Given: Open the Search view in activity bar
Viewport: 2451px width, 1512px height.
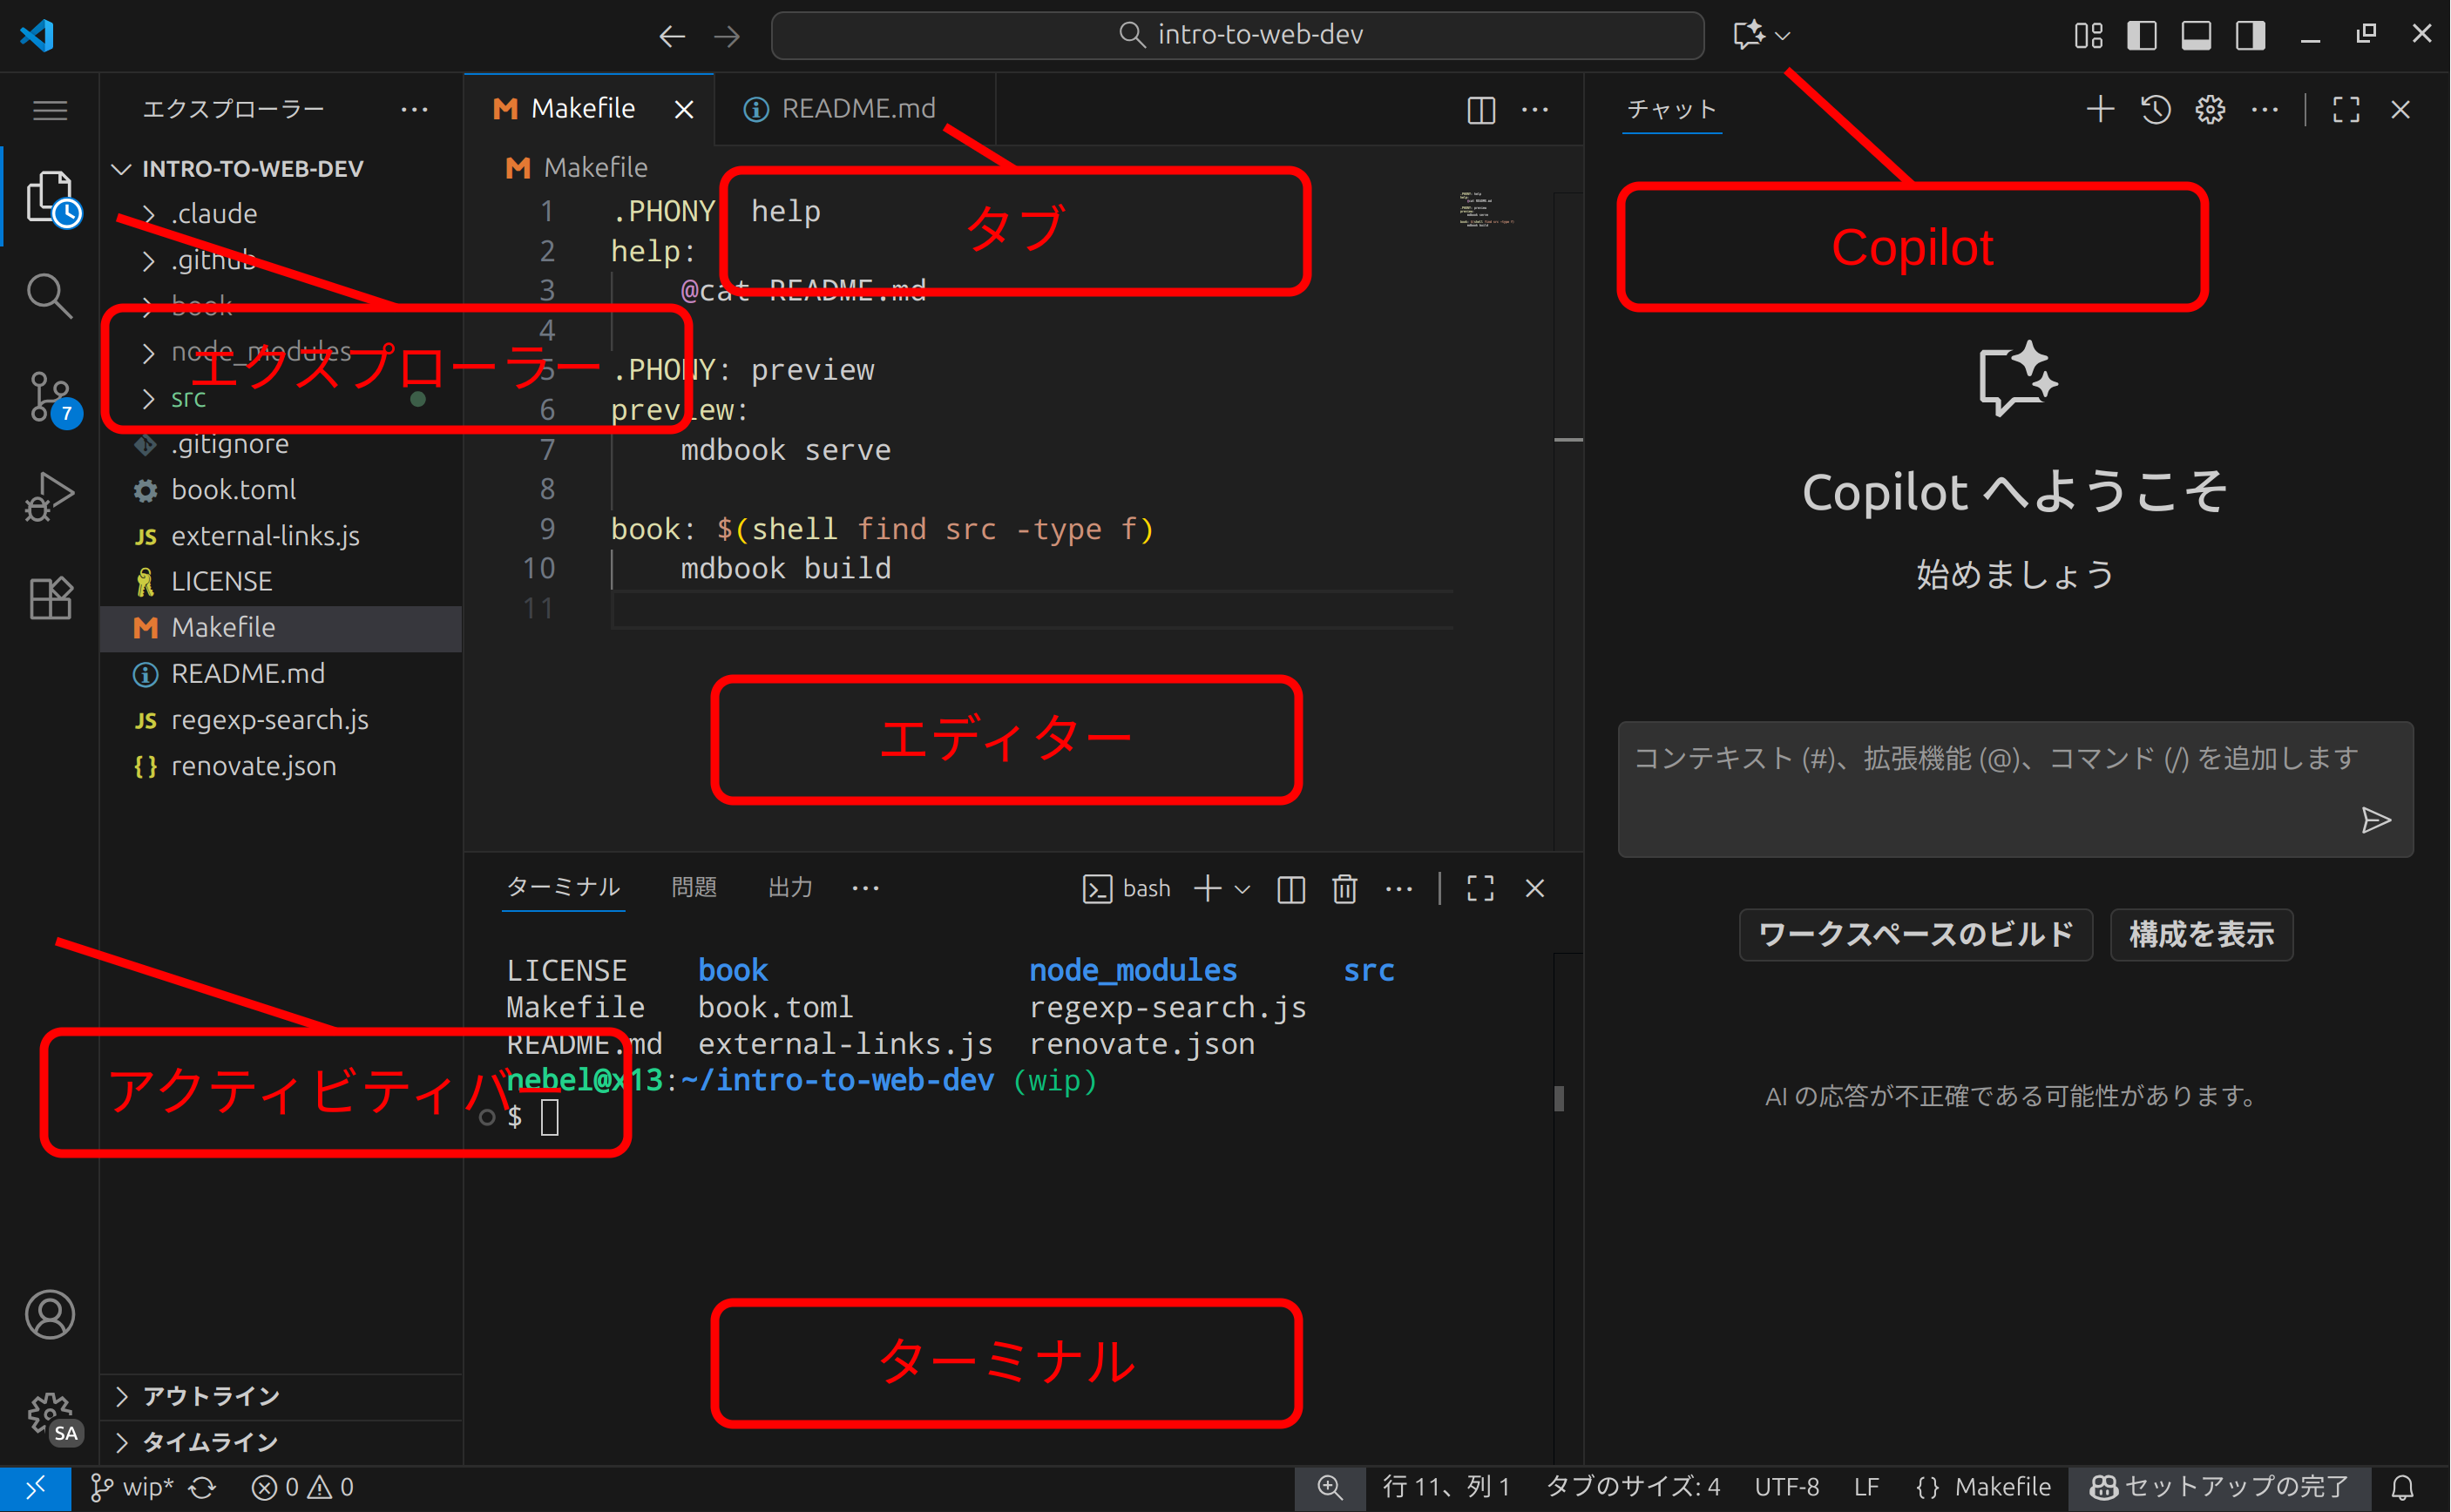Looking at the screenshot, I should (x=49, y=296).
